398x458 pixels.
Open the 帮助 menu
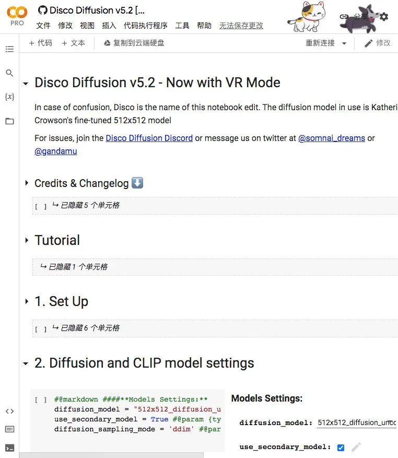click(x=204, y=26)
